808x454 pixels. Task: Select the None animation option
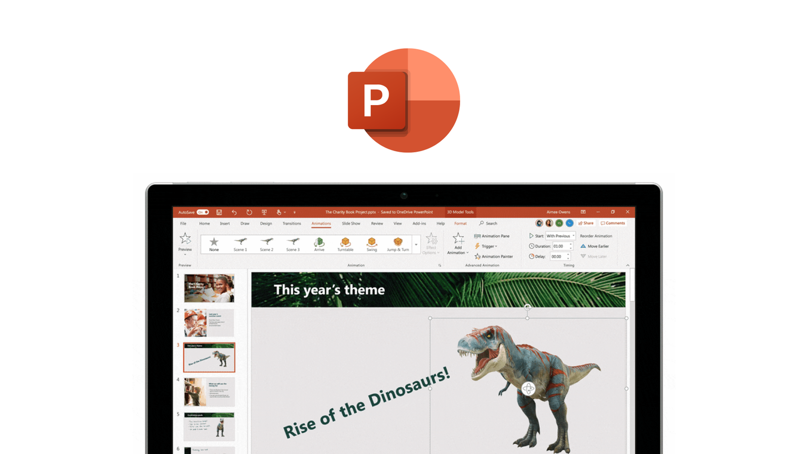tap(214, 243)
